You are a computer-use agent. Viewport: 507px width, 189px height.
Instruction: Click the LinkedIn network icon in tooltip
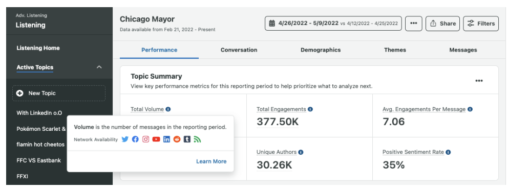(166, 139)
